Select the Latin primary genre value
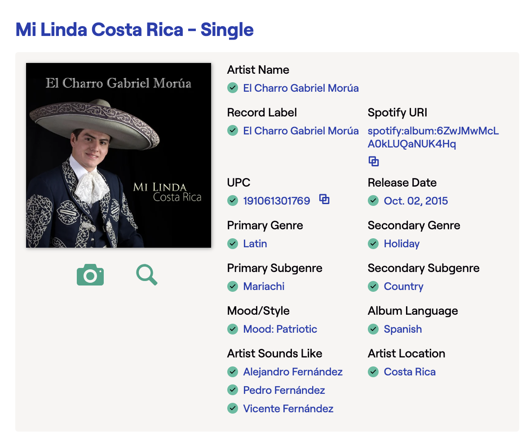The width and height of the screenshot is (521, 437). coord(255,244)
